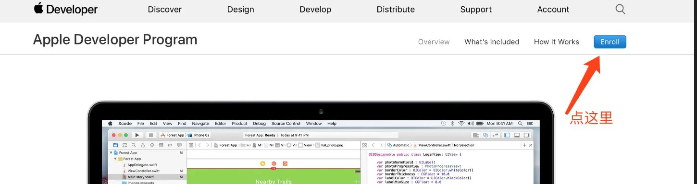Open the Account navigation item

pyautogui.click(x=553, y=9)
